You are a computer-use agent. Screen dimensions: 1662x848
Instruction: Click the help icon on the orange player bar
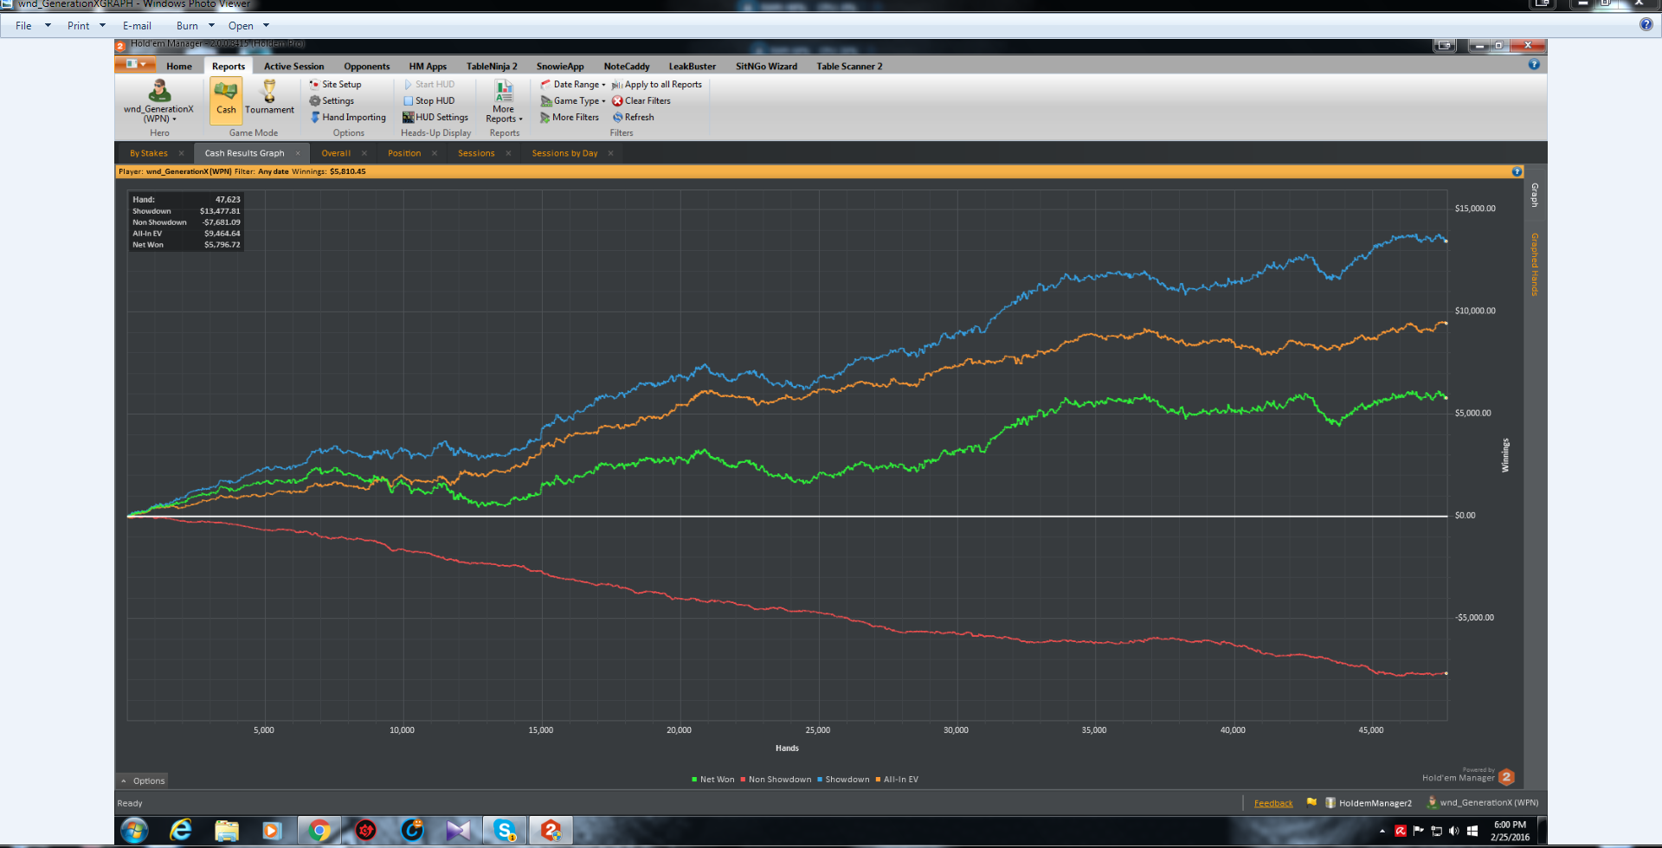(1517, 171)
